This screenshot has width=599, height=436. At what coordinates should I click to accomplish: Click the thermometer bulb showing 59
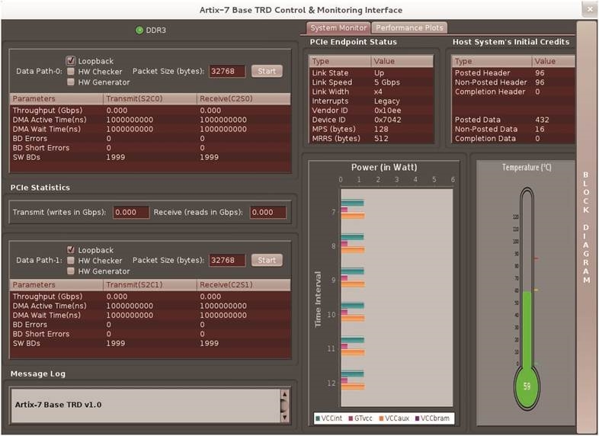(x=527, y=386)
